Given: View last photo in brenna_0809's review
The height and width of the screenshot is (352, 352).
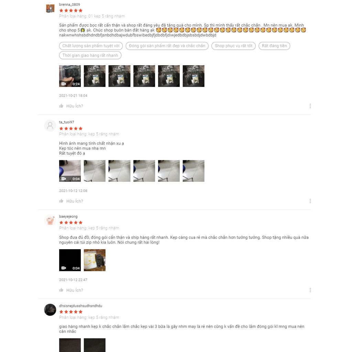Looking at the screenshot, I should [194, 76].
